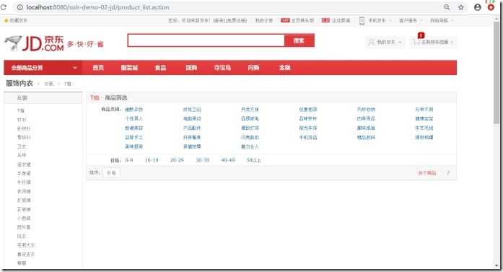Click 风衣 in 女装 sidebar

(22, 237)
